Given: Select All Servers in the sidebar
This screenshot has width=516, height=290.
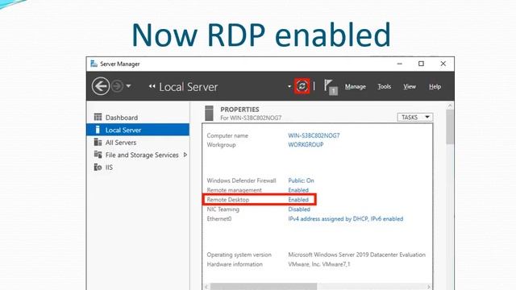Looking at the screenshot, I should tap(138, 143).
